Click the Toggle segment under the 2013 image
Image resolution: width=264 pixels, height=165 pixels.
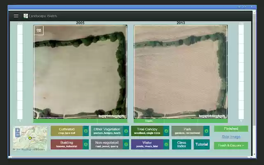pos(148,121)
